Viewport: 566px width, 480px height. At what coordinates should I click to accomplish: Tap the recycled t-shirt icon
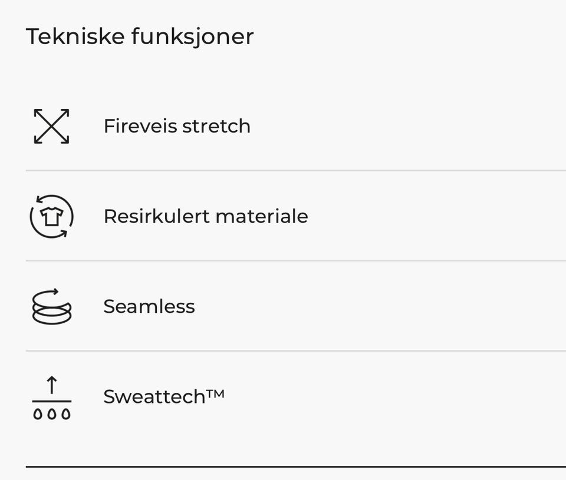(x=51, y=216)
